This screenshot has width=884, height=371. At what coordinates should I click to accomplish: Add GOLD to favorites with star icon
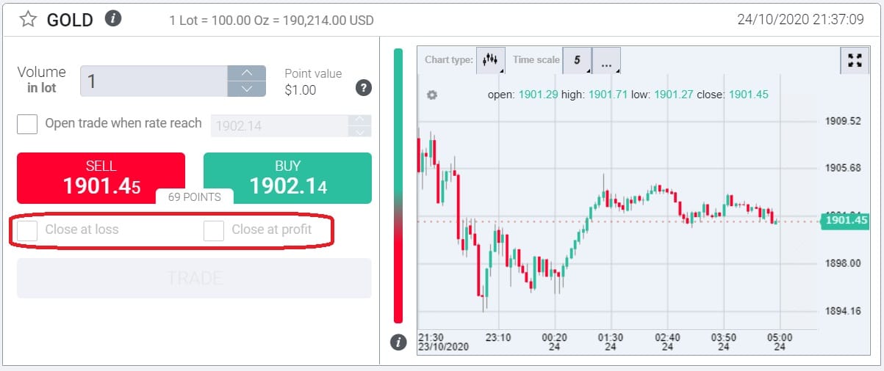pos(28,19)
